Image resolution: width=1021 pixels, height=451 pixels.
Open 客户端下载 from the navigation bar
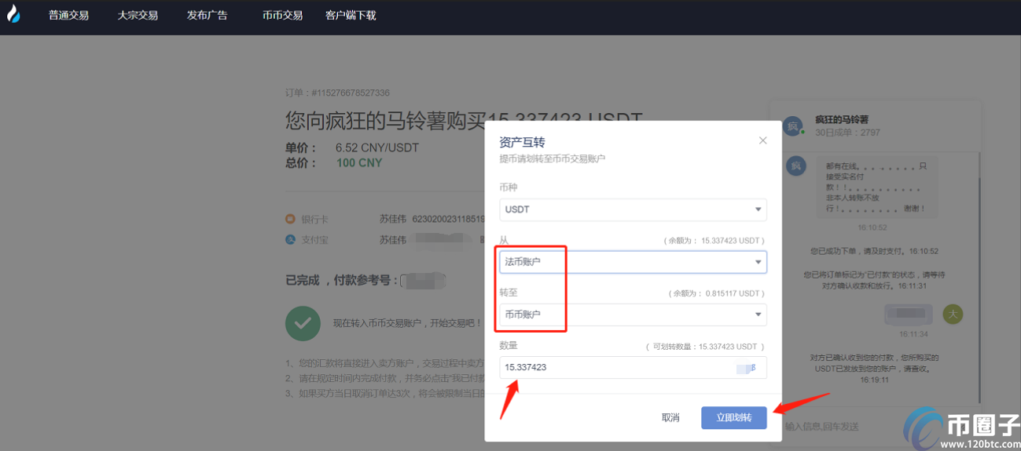point(351,16)
